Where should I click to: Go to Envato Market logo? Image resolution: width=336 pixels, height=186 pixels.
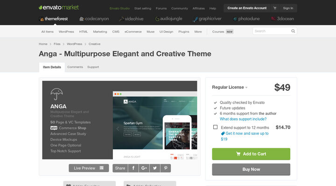click(x=59, y=7)
